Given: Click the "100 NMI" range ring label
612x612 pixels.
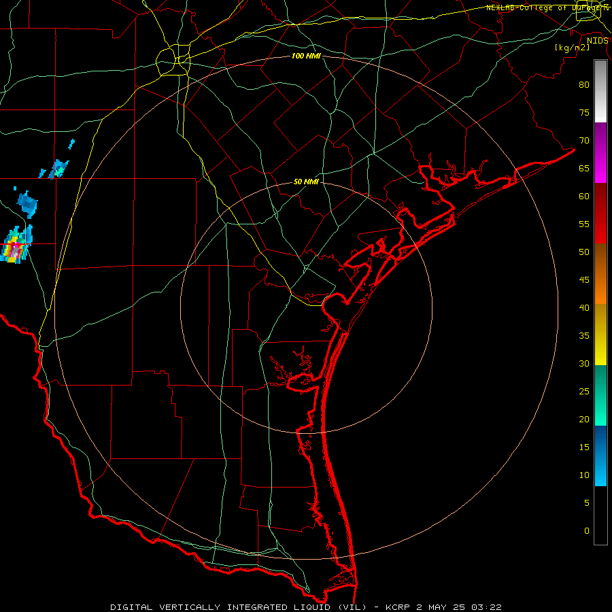Looking at the screenshot, I should click(x=306, y=56).
